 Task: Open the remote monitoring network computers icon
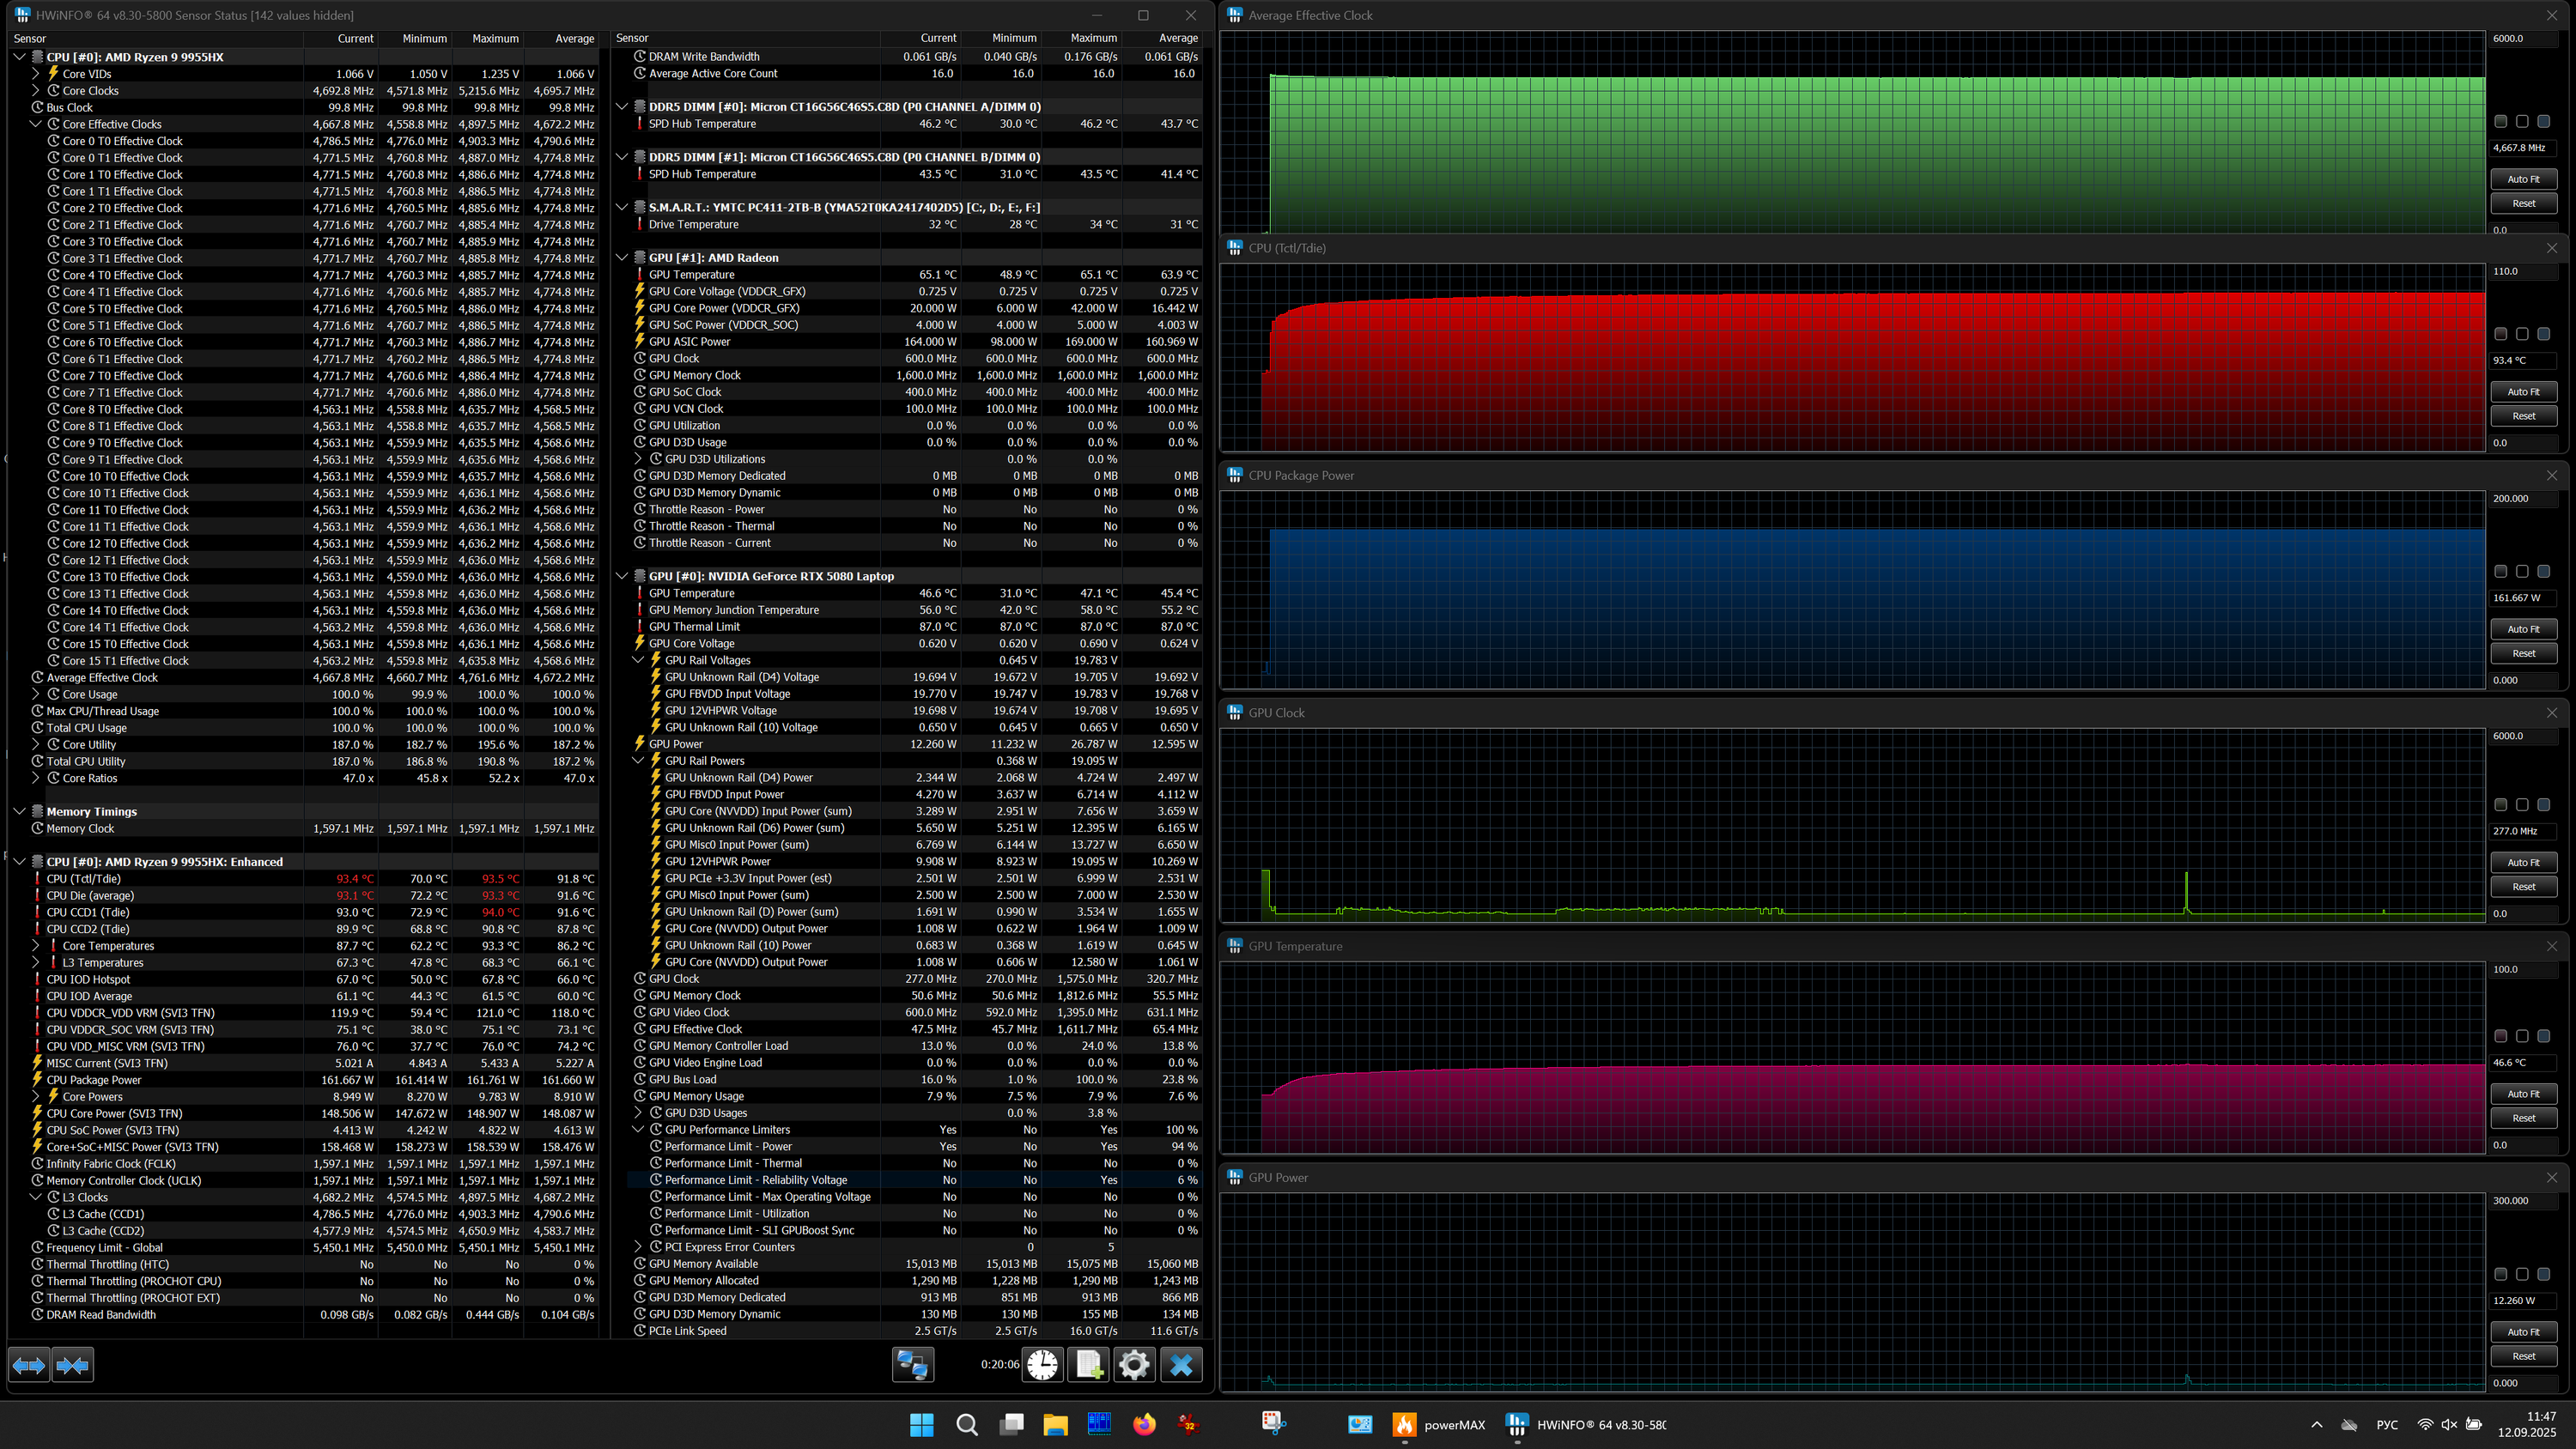tap(912, 1364)
